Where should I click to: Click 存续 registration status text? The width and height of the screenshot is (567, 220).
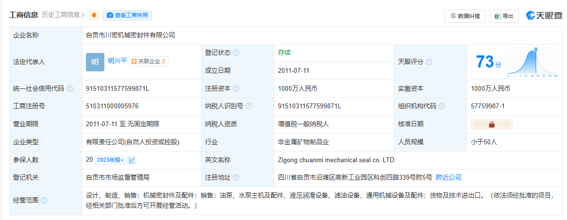point(284,52)
